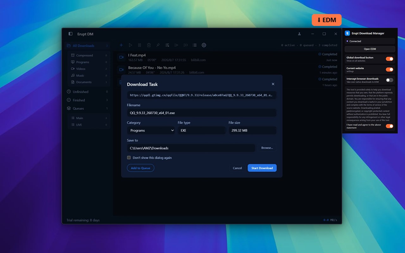
Task: Click the play icon to resume downloads
Action: coord(130,45)
